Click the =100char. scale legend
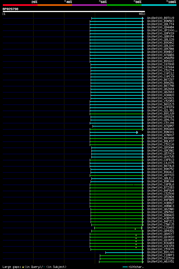179x269 pixels. [133, 267]
